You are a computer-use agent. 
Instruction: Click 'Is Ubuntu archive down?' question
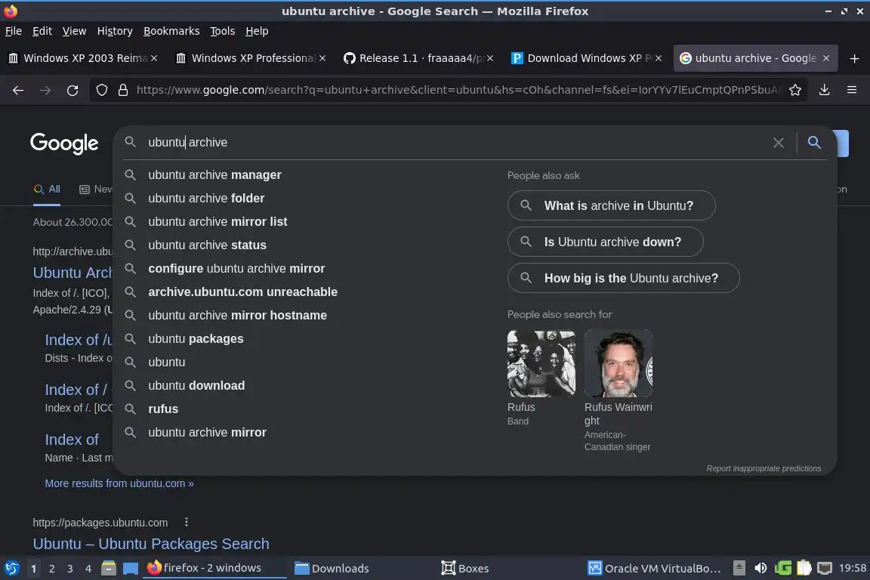click(606, 242)
